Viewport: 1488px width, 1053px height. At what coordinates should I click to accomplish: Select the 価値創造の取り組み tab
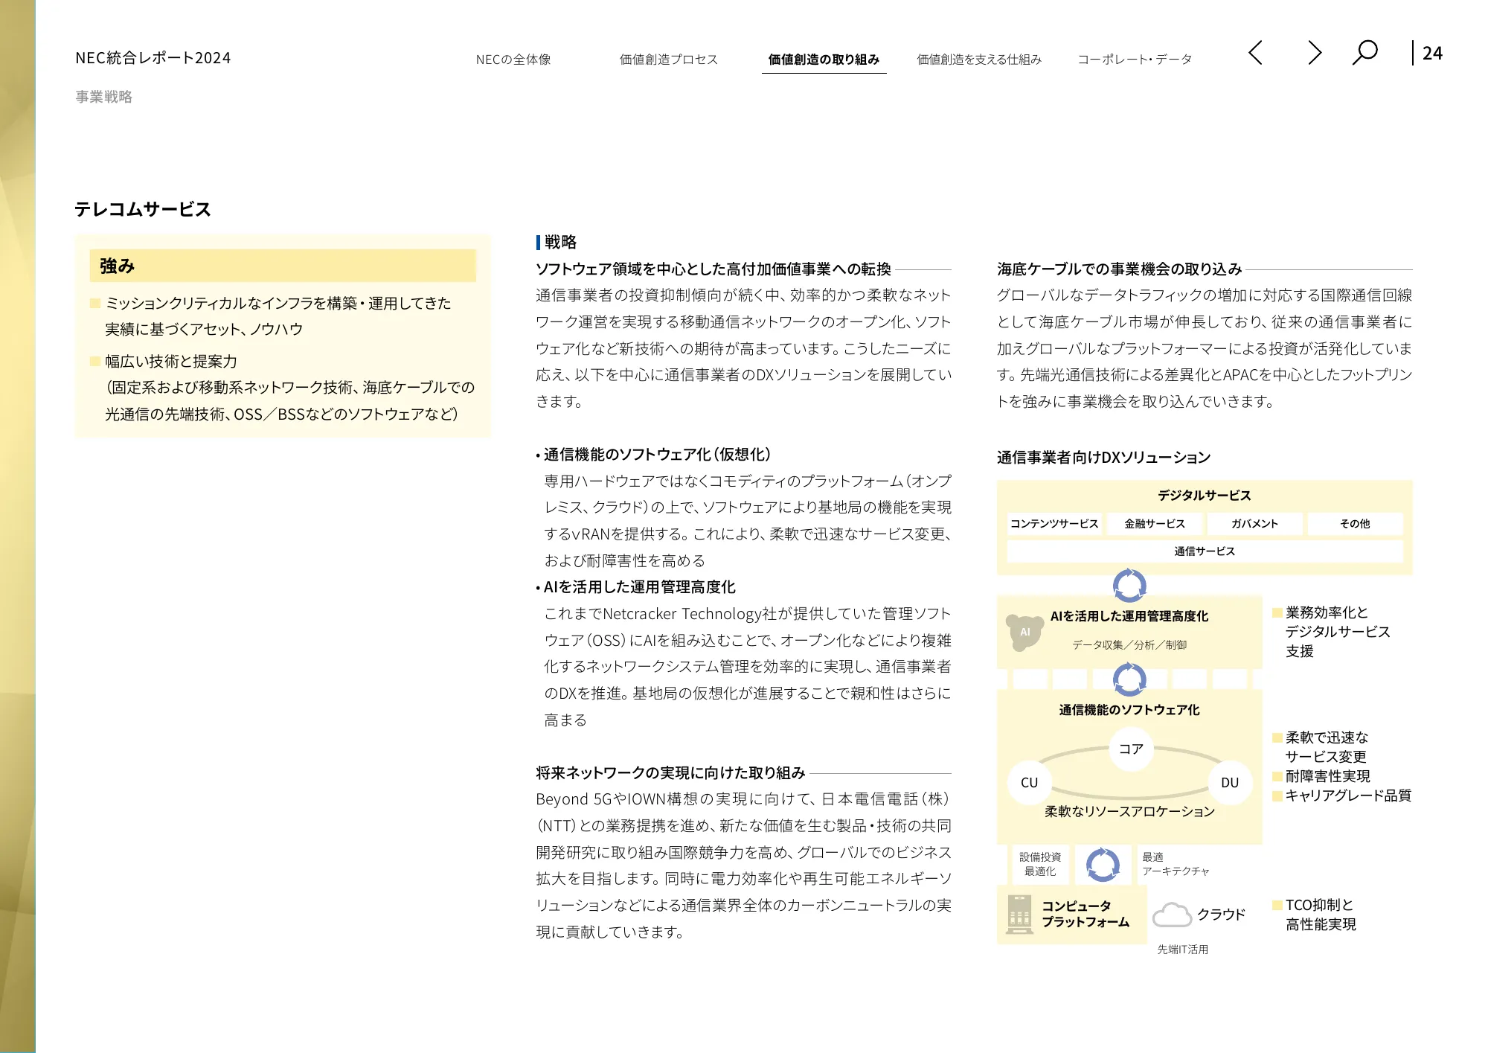coord(824,60)
